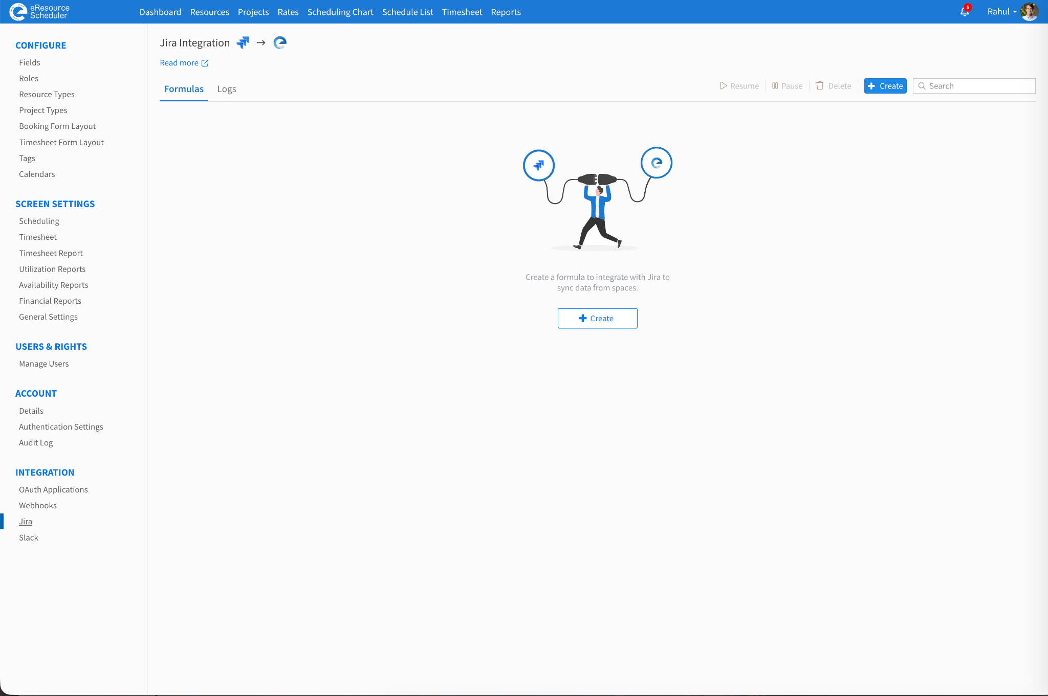This screenshot has height=696, width=1048.
Task: Switch to the Logs tab
Action: 227,89
